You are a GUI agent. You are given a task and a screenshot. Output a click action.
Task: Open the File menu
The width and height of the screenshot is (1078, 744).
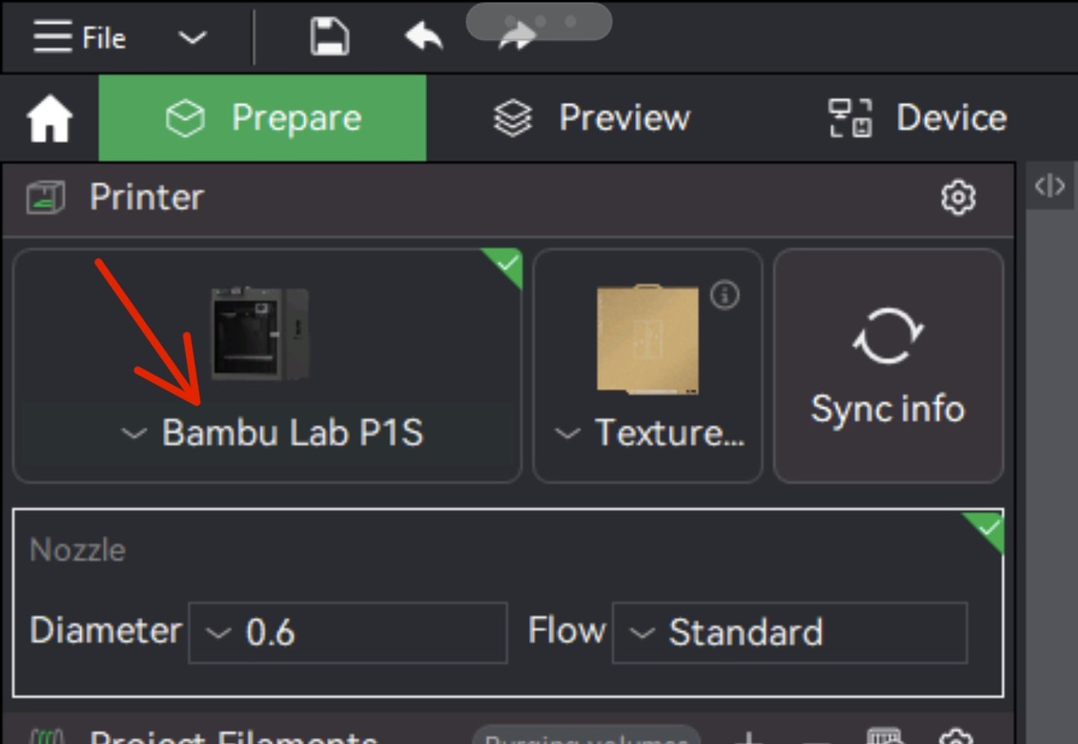tap(79, 38)
